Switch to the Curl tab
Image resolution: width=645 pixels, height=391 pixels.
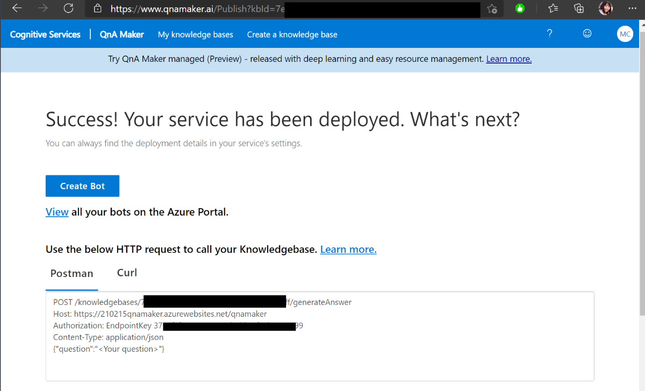coord(126,273)
